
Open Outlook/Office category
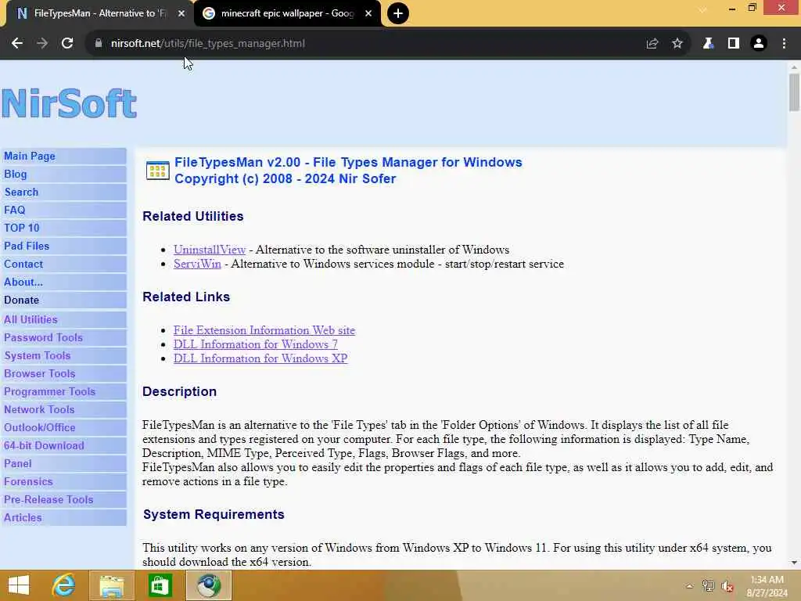pos(64,428)
